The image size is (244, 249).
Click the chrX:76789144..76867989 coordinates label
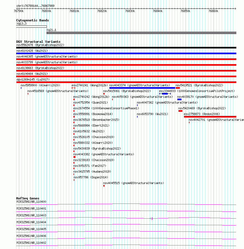(x=35, y=6)
